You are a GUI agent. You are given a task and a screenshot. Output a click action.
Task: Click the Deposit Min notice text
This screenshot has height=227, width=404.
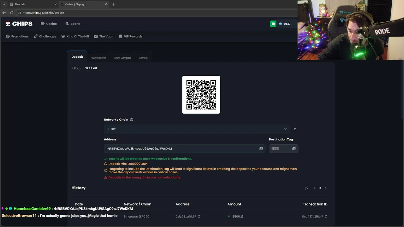click(x=128, y=164)
